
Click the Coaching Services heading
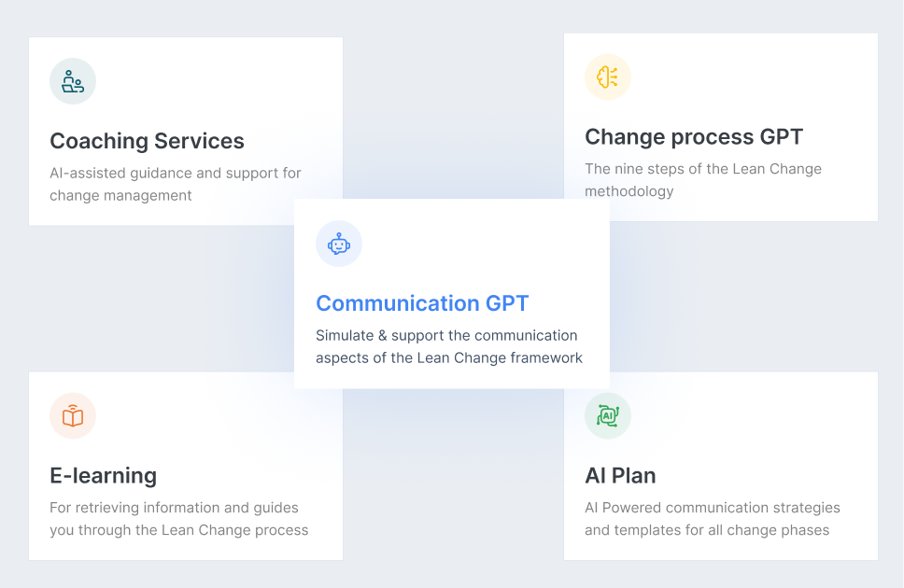click(147, 141)
